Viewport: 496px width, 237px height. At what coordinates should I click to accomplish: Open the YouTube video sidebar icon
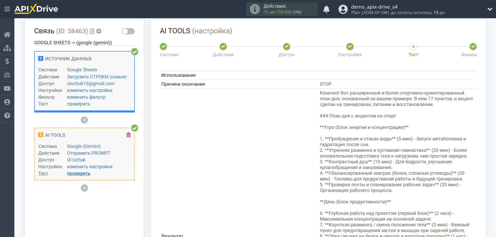(7, 89)
